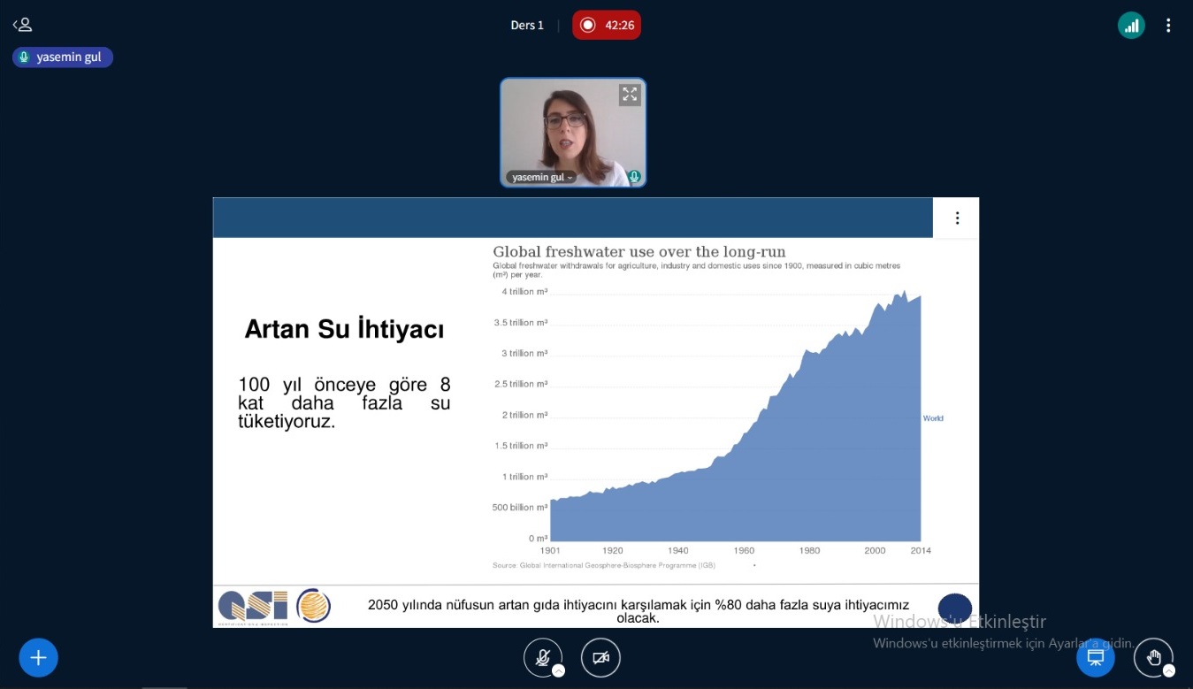1193x689 pixels.
Task: Open the main options three-dot menu
Action: coord(1168,26)
